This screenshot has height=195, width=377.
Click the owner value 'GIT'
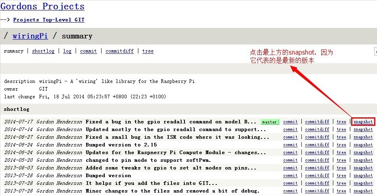tap(43, 89)
